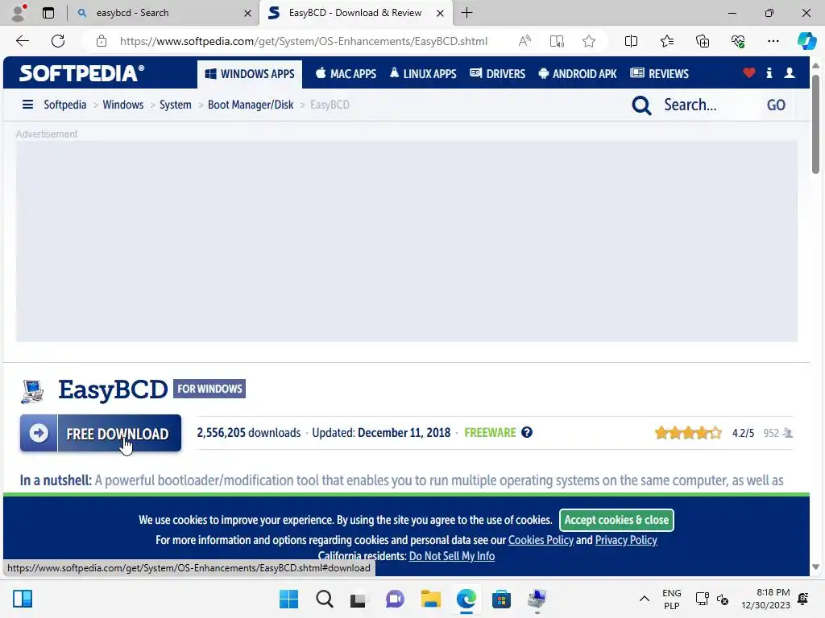Open the Privacy Policy link
Image resolution: width=825 pixels, height=618 pixels.
(x=626, y=540)
